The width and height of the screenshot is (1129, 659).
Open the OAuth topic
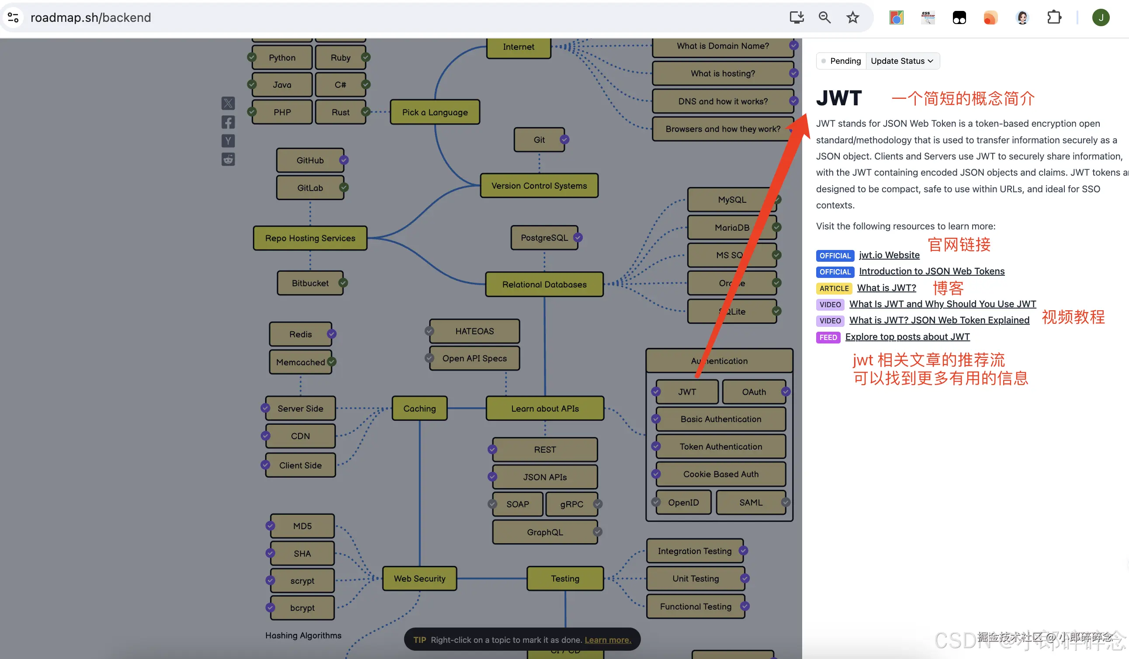(754, 392)
